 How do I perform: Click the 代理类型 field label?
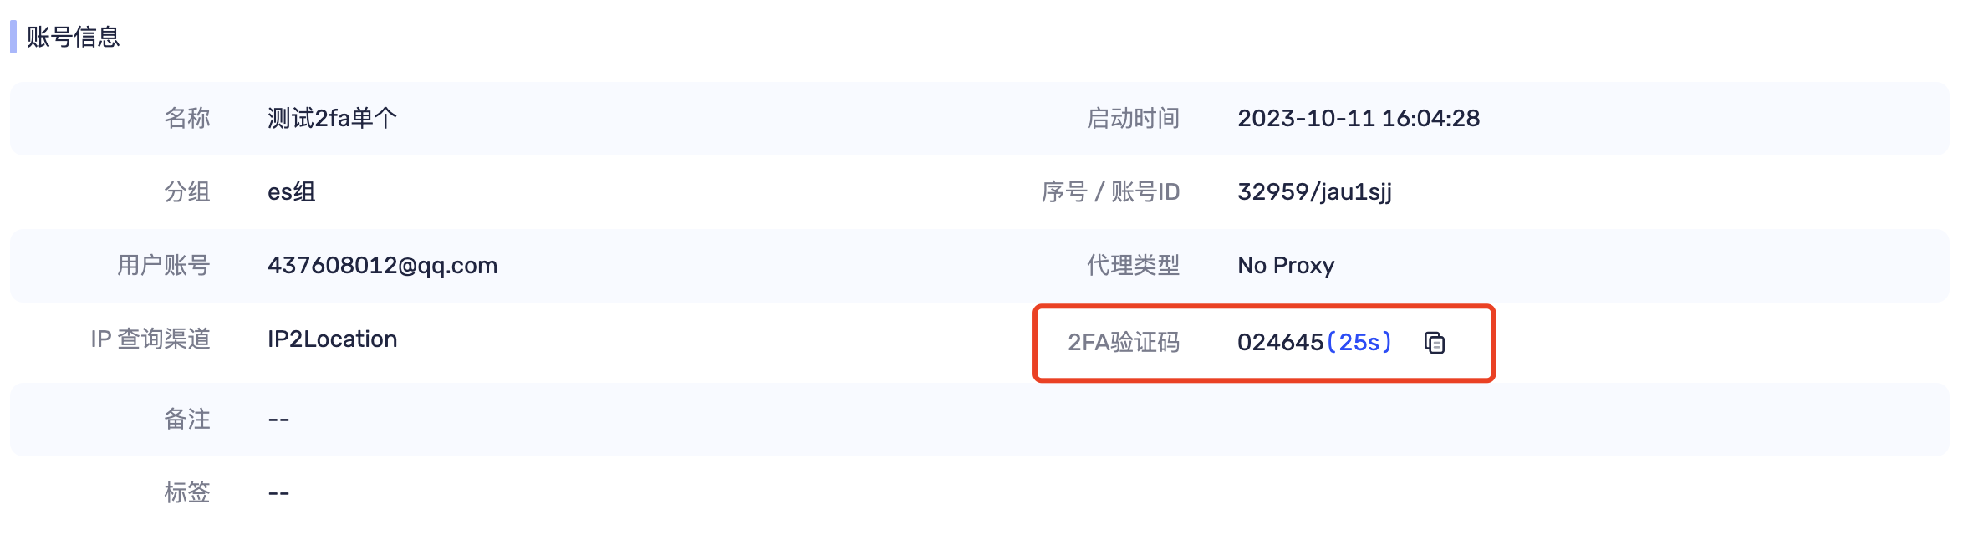(1134, 266)
